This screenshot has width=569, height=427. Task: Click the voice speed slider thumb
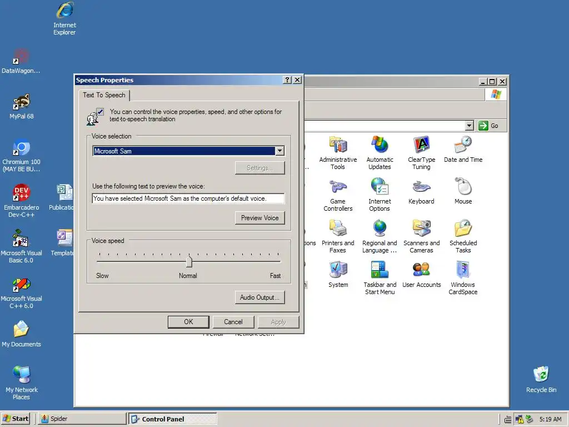tap(189, 261)
